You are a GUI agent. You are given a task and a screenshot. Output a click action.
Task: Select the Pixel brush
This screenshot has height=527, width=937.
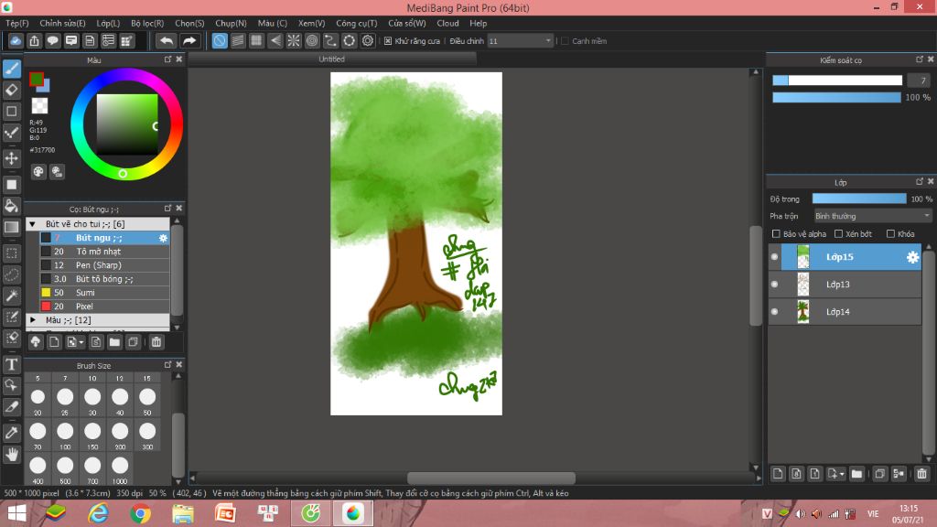point(104,307)
